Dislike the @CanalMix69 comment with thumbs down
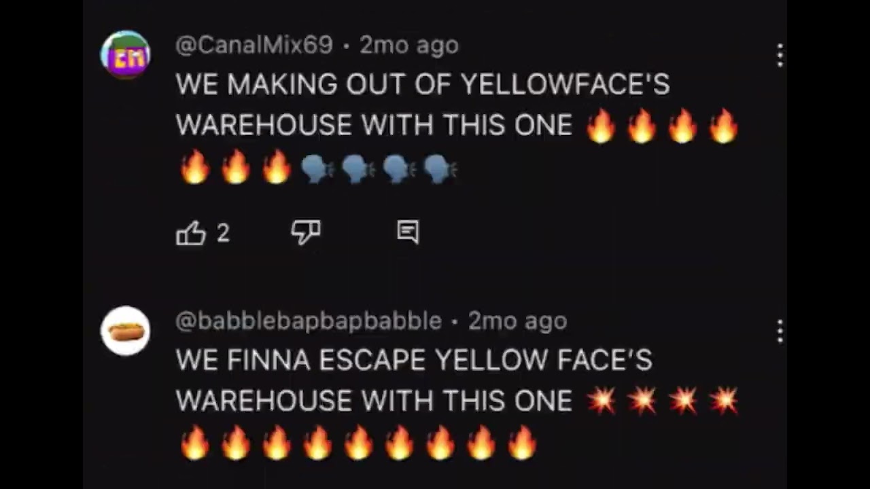 point(305,233)
